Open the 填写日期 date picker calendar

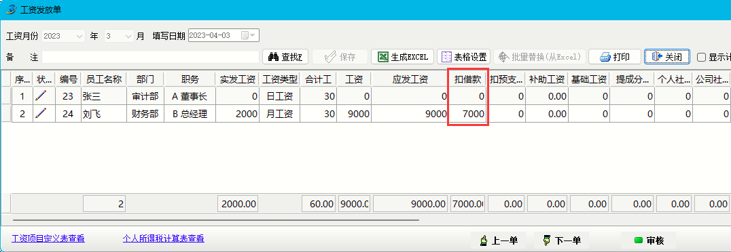click(248, 35)
